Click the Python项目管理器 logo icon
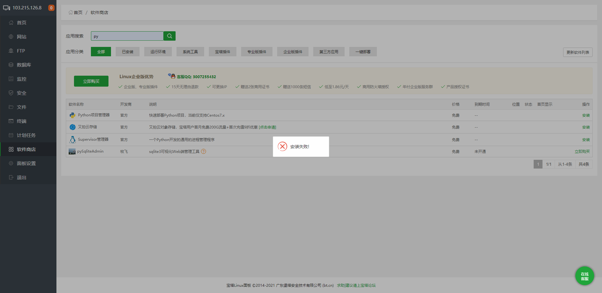This screenshot has height=293, width=602. 72,115
